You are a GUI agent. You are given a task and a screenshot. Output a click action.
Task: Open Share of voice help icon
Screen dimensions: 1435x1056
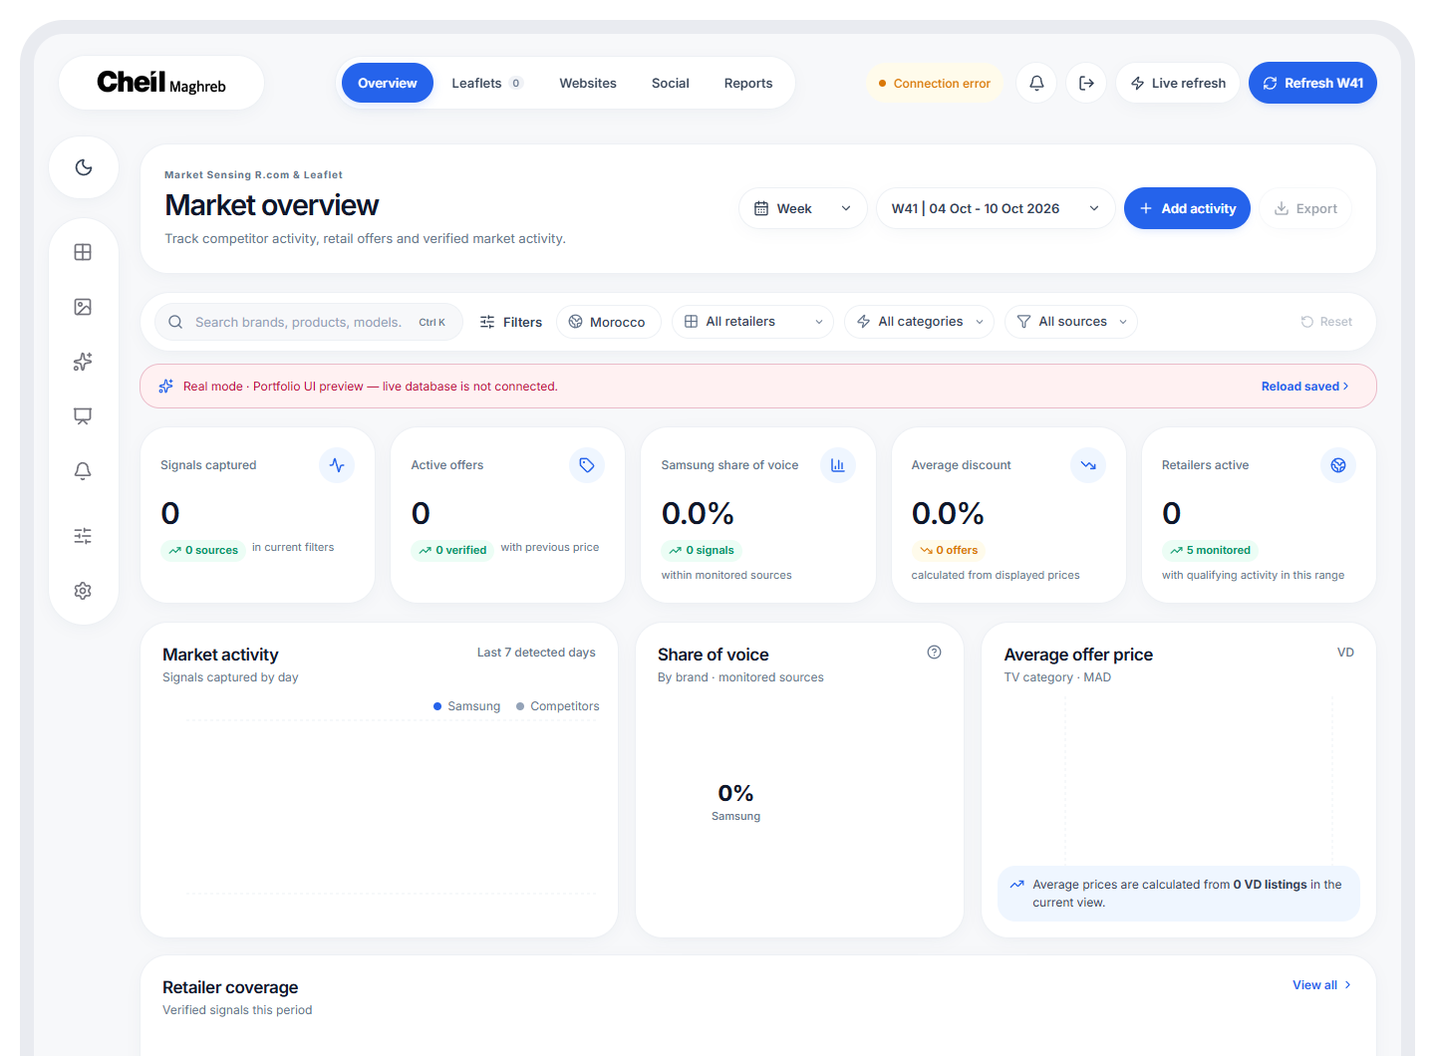pyautogui.click(x=934, y=653)
